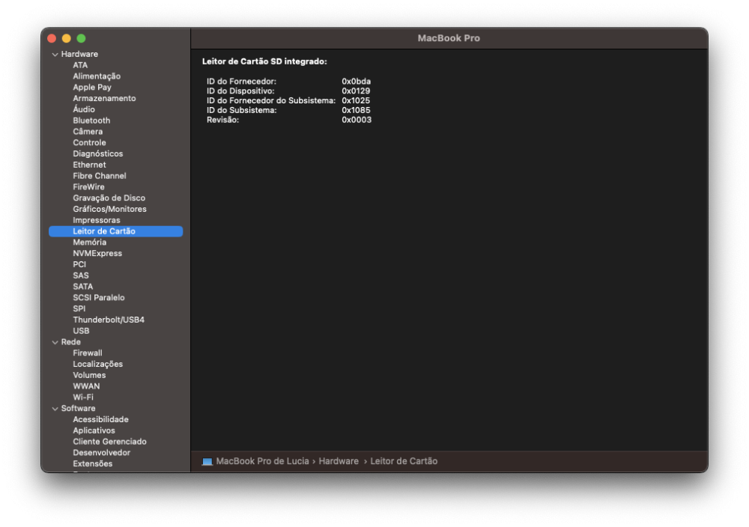Open the WWAN entry
Screen dimensions: 749x527
(86, 386)
